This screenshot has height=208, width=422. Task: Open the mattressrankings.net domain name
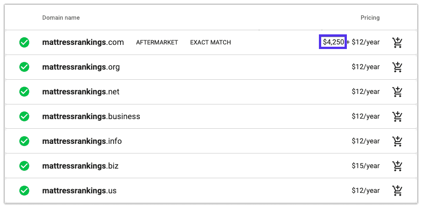click(81, 92)
